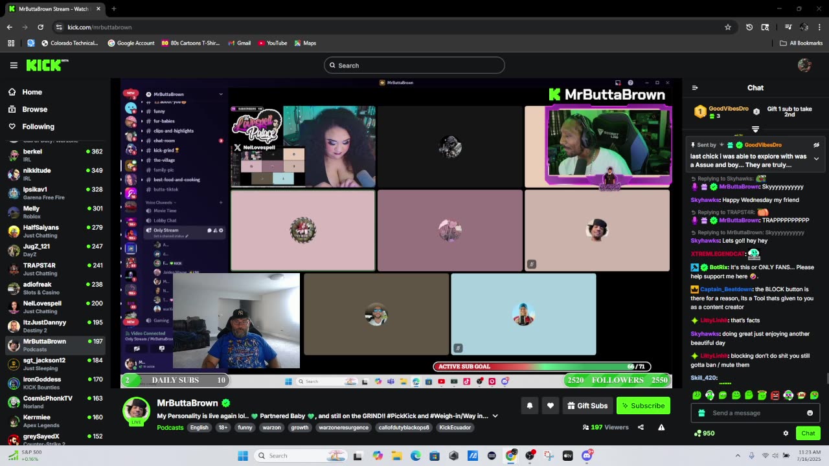The height and width of the screenshot is (466, 829).
Task: Open Microsoft Edge from taskbar
Action: tap(415, 456)
